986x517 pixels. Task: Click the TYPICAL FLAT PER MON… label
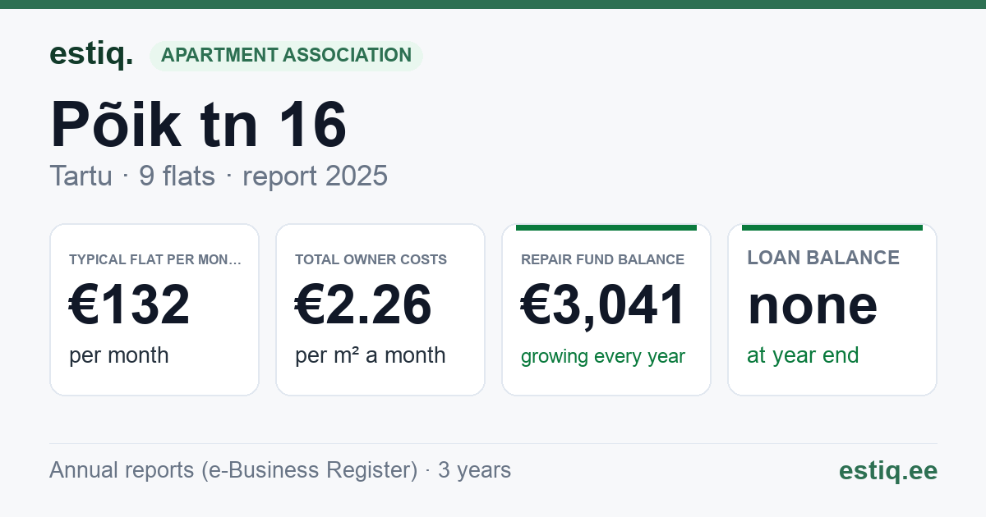click(155, 259)
